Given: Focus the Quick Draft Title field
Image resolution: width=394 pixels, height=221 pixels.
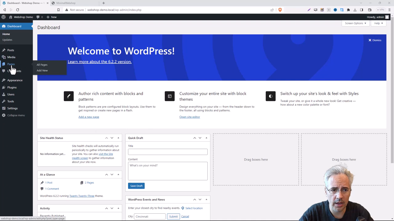Looking at the screenshot, I should click(x=168, y=152).
